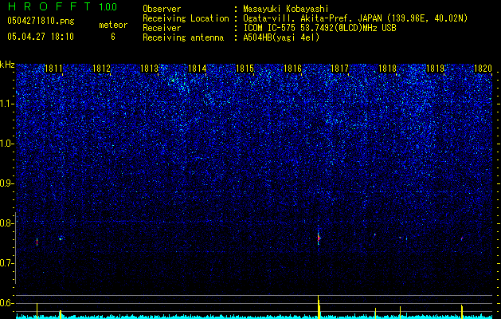
Task: Click the 1813 time marker
Action: [149, 68]
